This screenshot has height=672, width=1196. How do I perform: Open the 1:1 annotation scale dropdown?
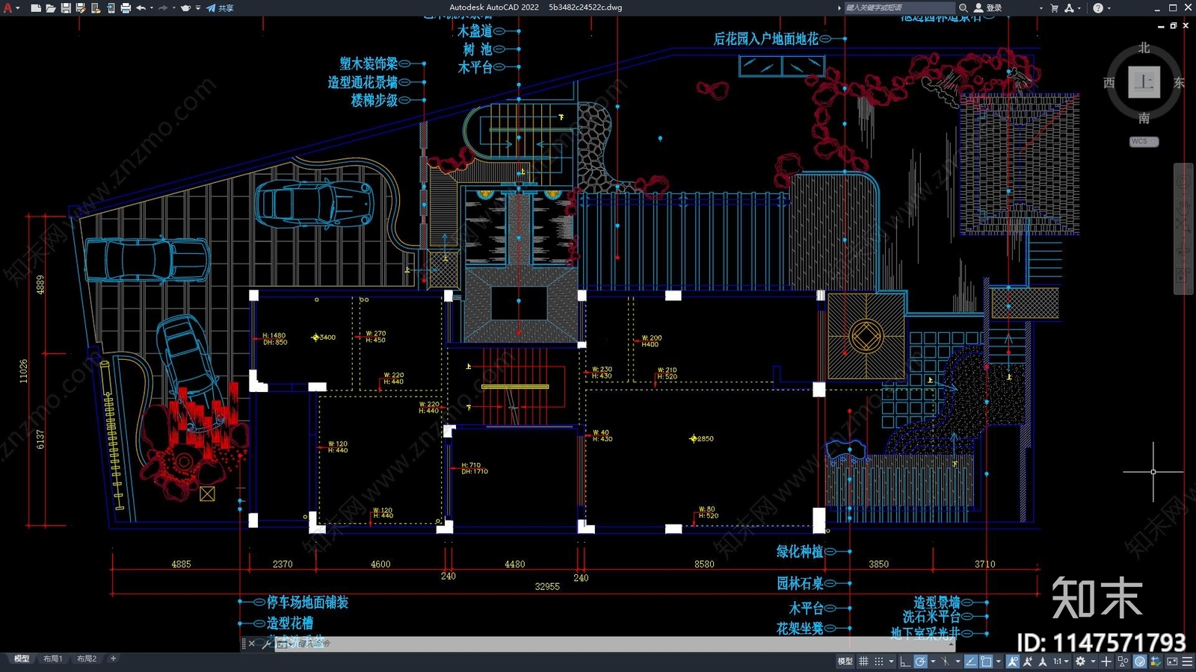click(x=1061, y=662)
